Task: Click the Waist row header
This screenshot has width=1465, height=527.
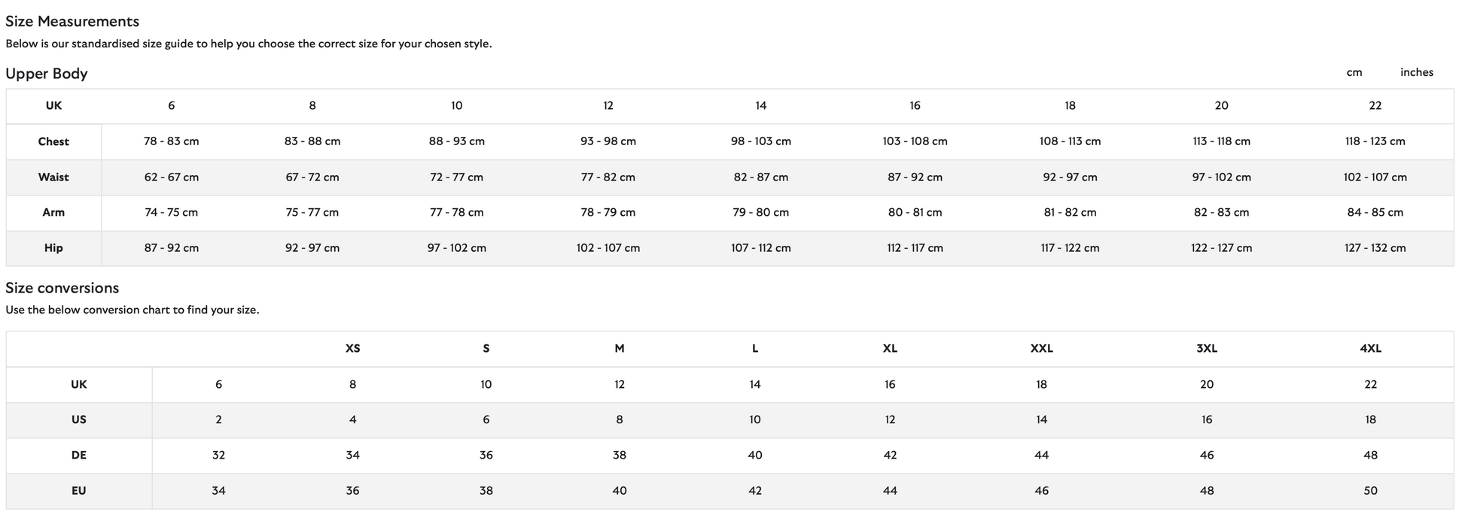Action: tap(53, 177)
